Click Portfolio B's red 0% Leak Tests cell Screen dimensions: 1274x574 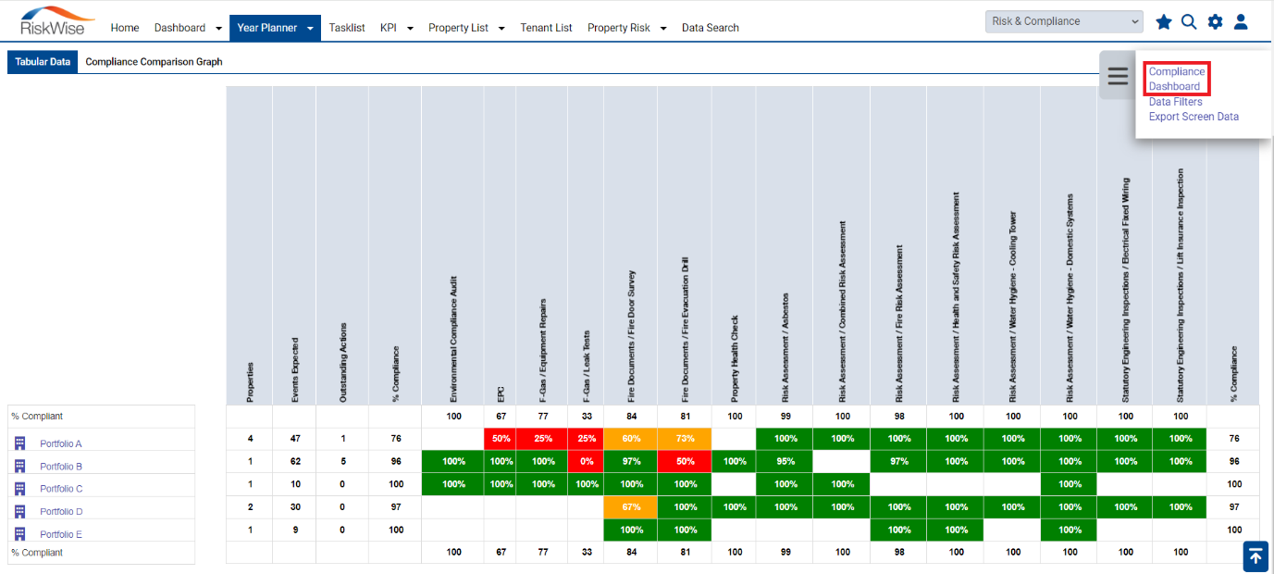pos(586,461)
